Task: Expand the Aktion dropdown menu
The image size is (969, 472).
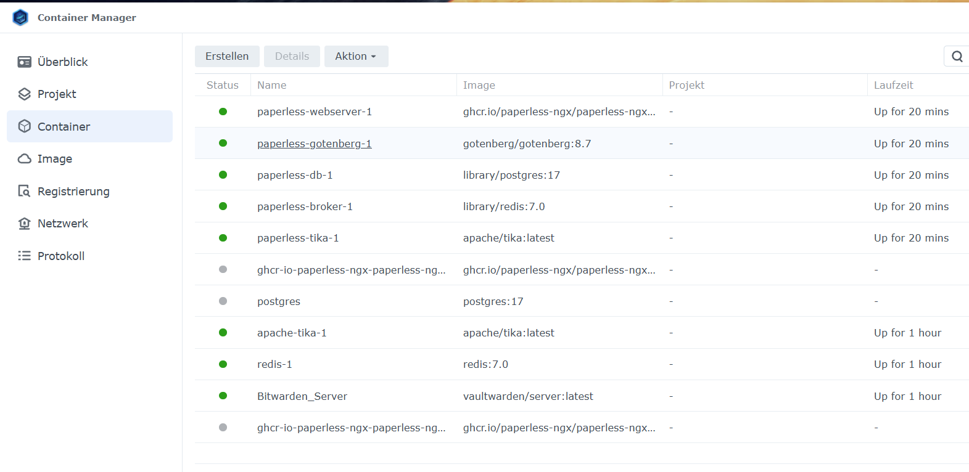Action: click(356, 56)
